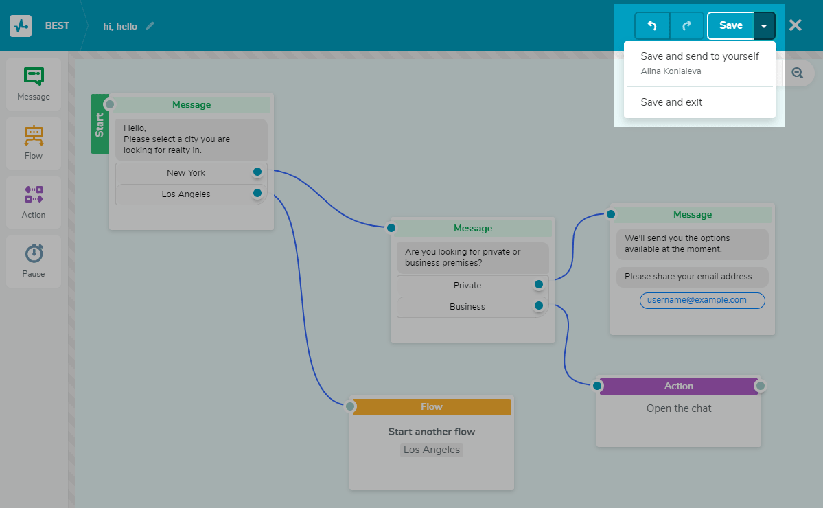
Task: Choose Save and send to yourself
Action: click(x=699, y=56)
